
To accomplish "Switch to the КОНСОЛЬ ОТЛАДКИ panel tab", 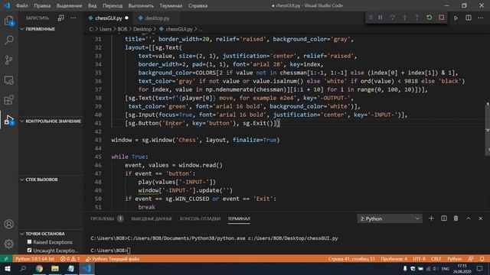I will pyautogui.click(x=200, y=218).
